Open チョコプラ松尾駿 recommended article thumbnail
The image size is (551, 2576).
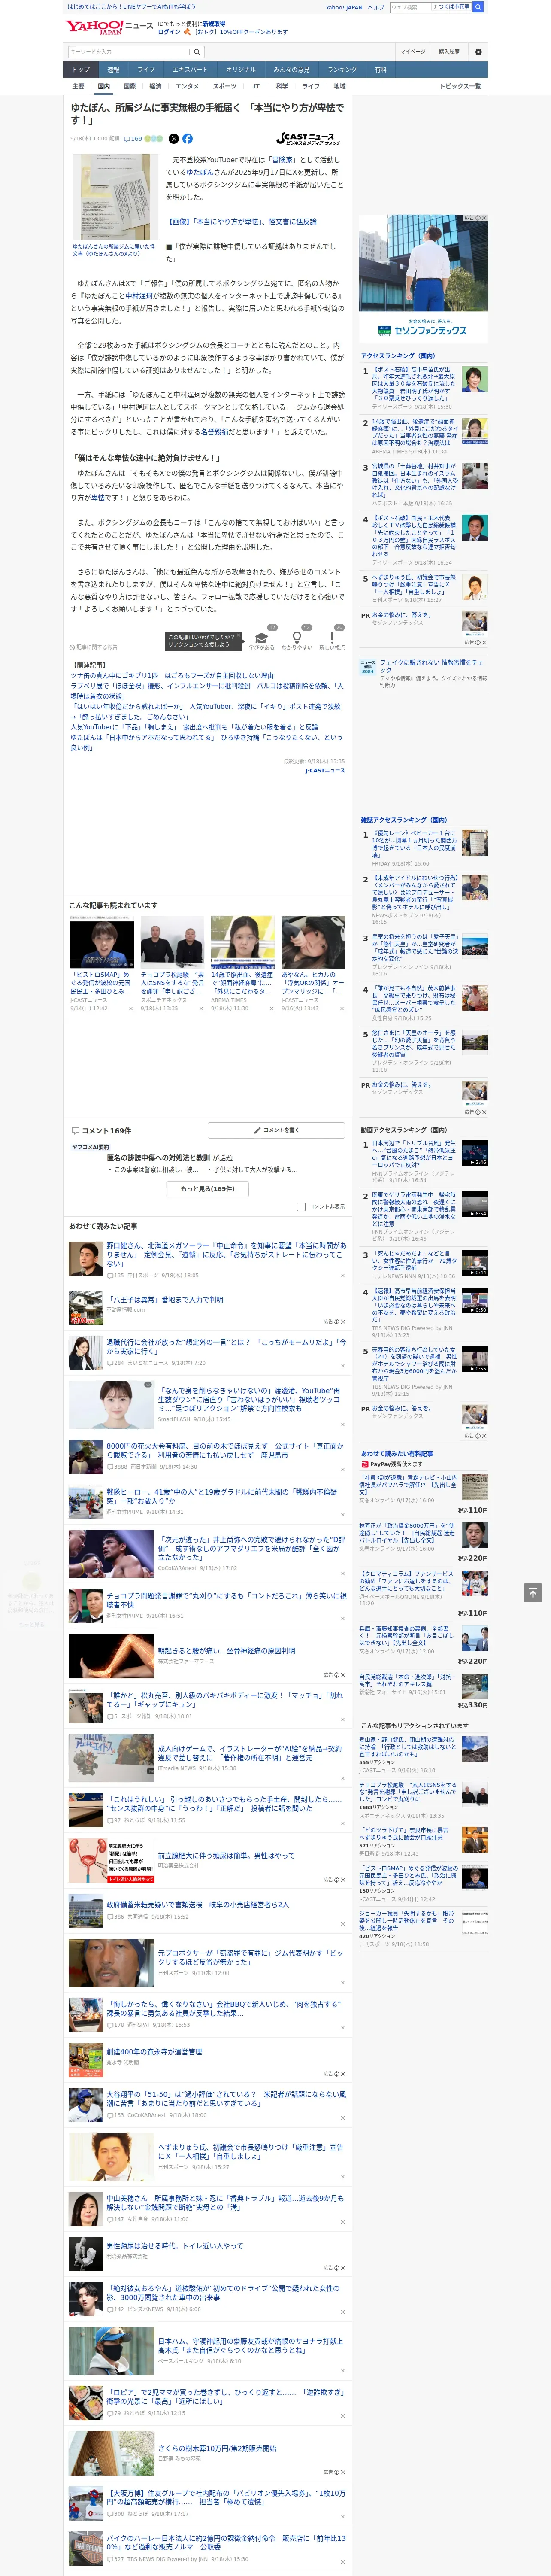tap(172, 942)
